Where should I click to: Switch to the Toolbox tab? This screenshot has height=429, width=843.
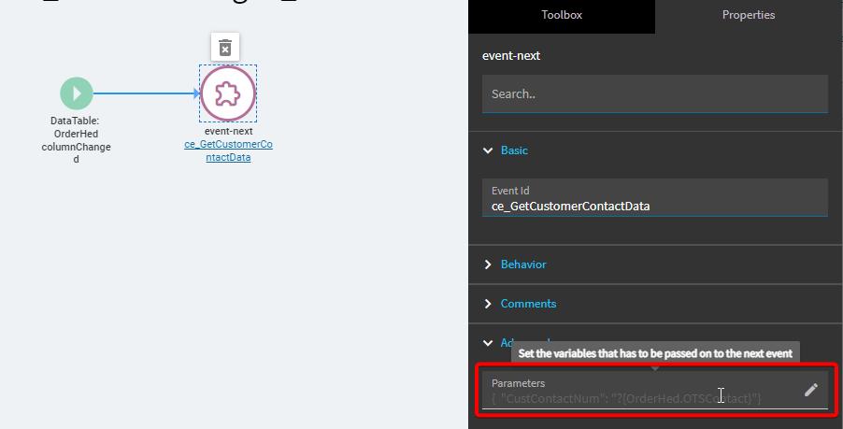[561, 15]
